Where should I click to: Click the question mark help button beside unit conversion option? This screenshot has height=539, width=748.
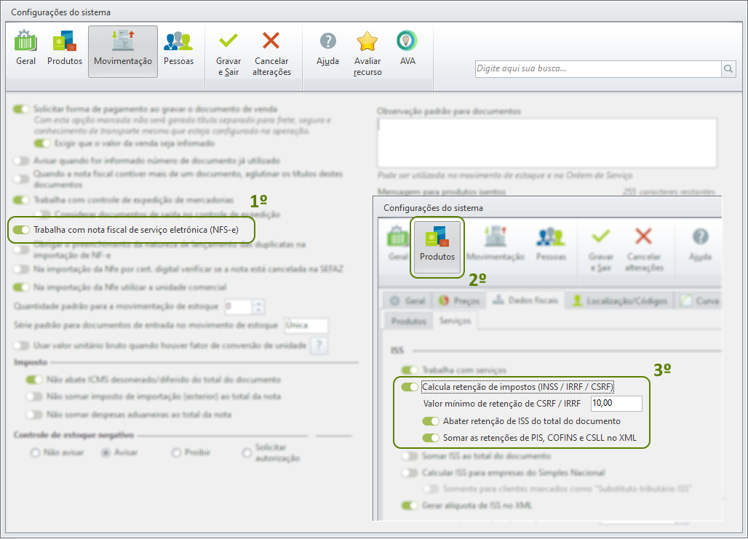(319, 346)
